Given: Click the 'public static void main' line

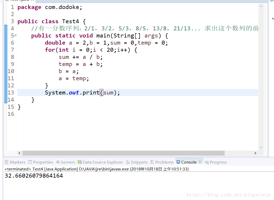Looking at the screenshot, I should tap(100, 36).
